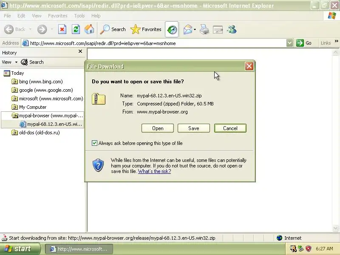The image size is (340, 255).
Task: Print the page with printer icon
Action: pyautogui.click(x=204, y=29)
